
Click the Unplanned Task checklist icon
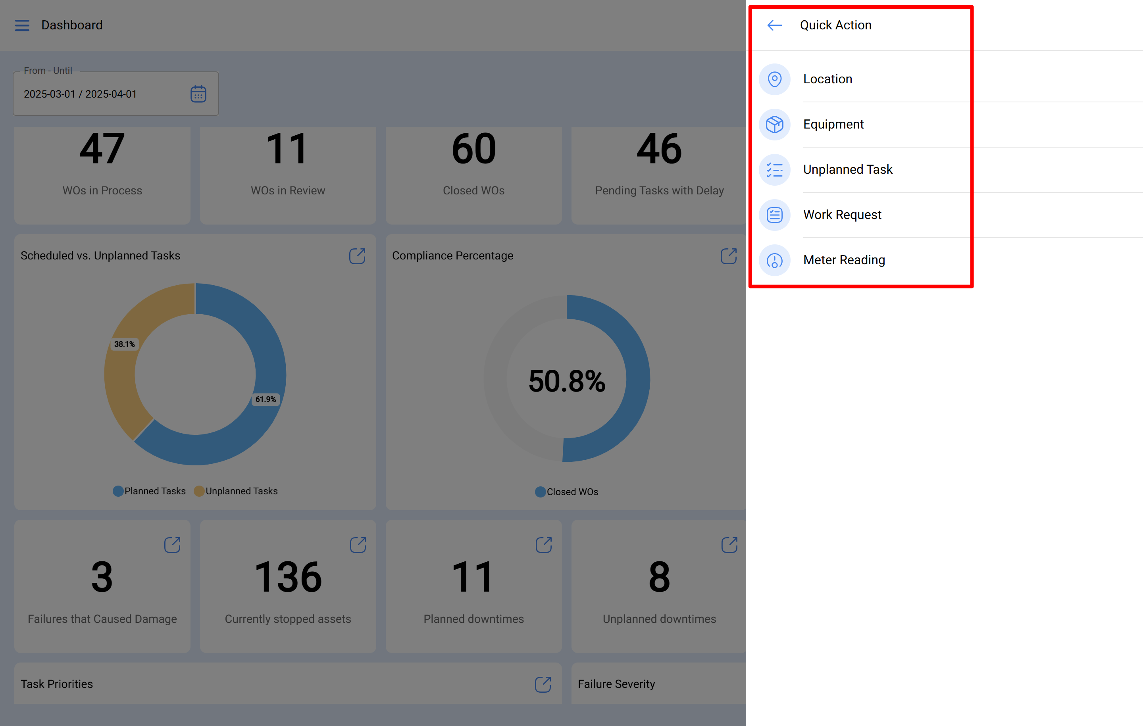click(774, 169)
